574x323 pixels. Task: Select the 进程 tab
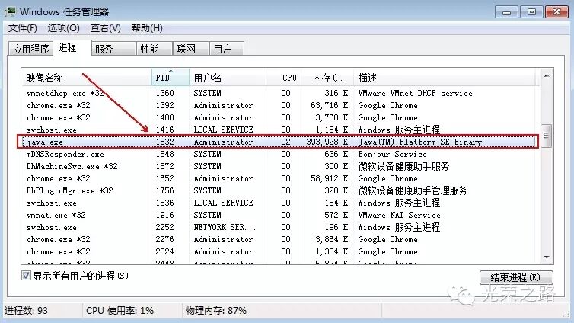pos(72,47)
